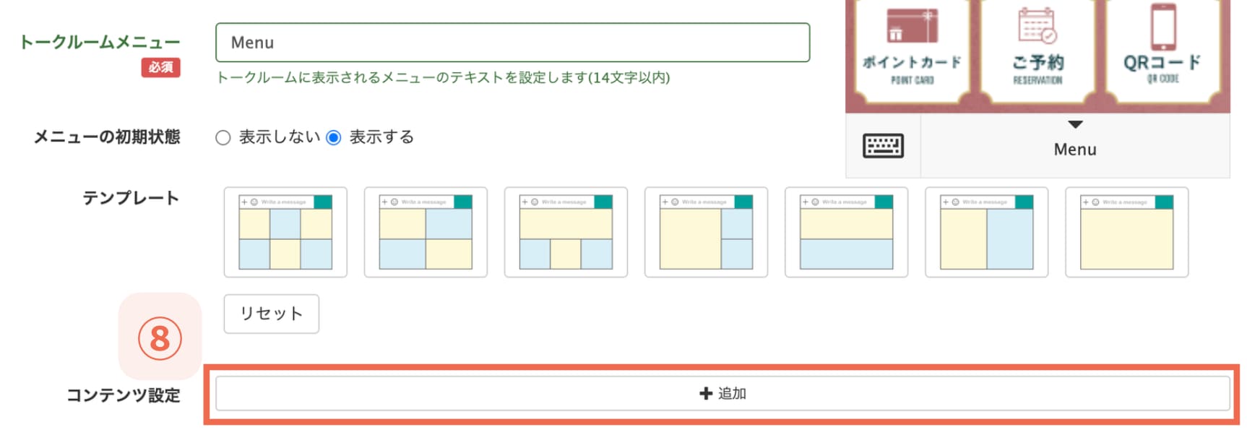Select the 表示する radio button
This screenshot has width=1247, height=435.
pos(333,136)
